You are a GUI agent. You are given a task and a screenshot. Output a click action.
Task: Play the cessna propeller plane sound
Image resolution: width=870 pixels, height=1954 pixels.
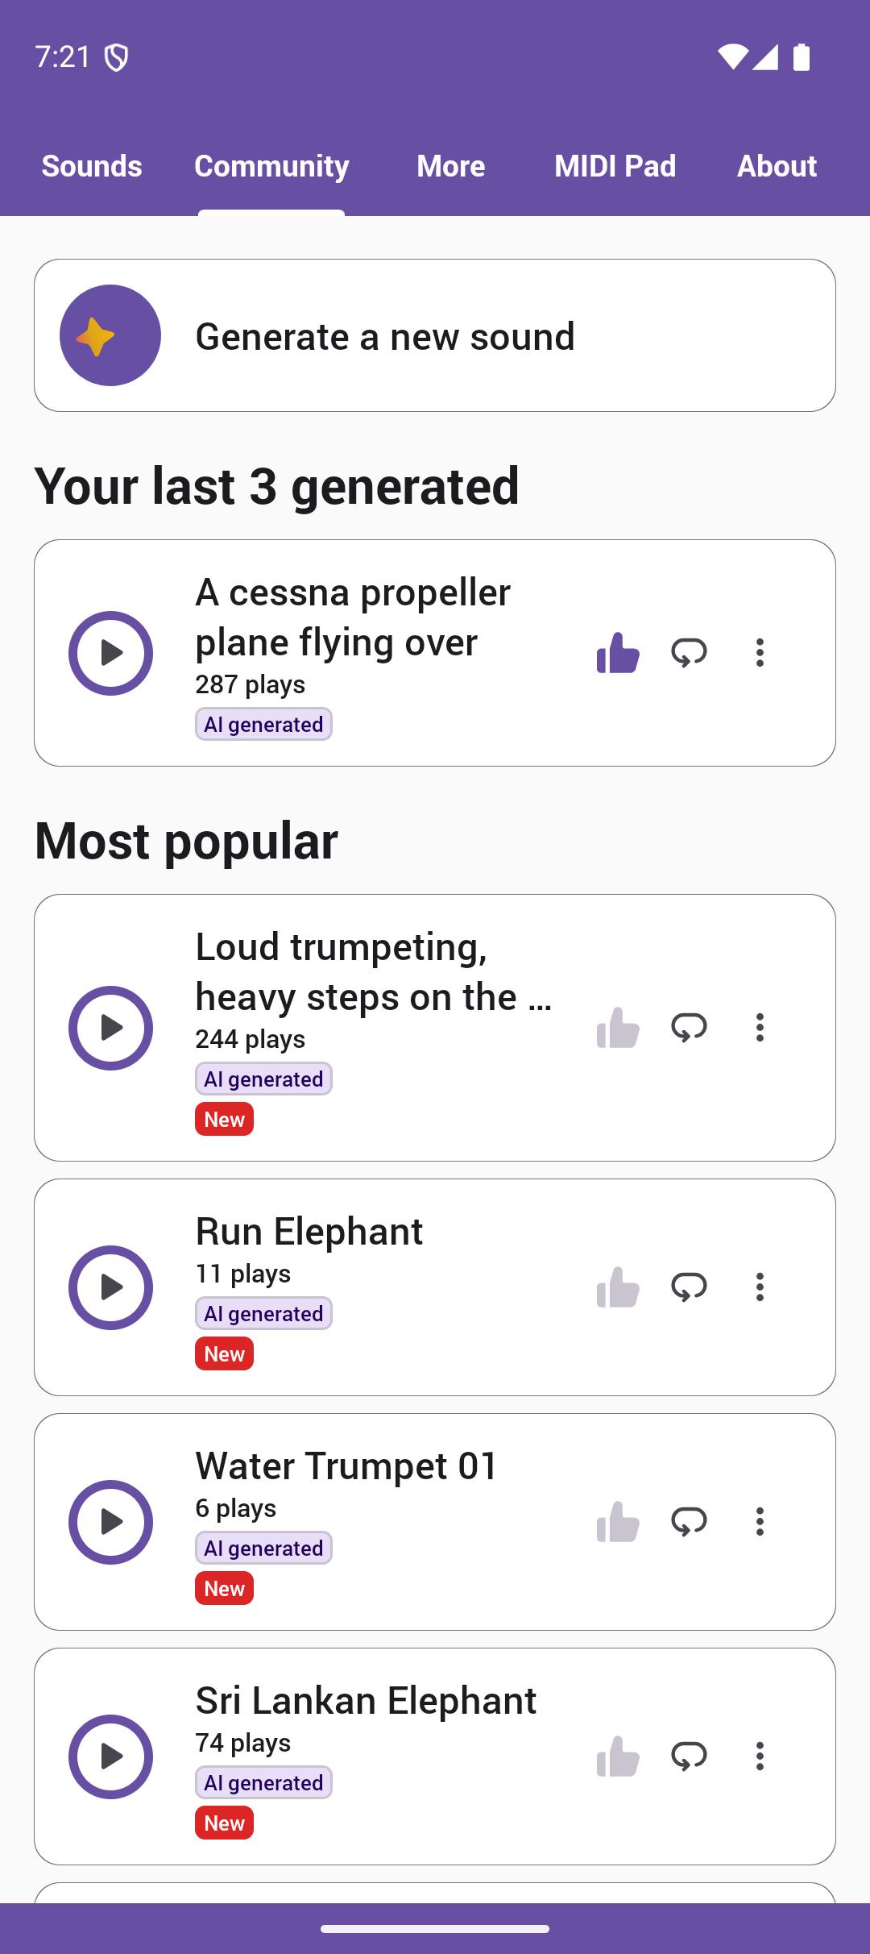[x=110, y=653]
